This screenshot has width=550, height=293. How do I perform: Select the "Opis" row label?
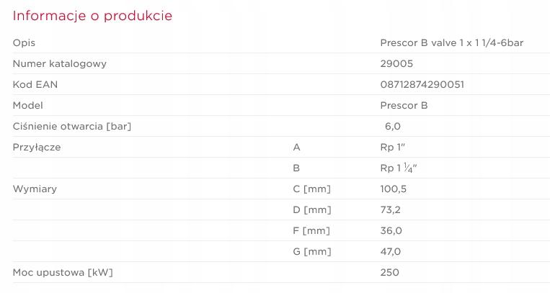click(24, 42)
